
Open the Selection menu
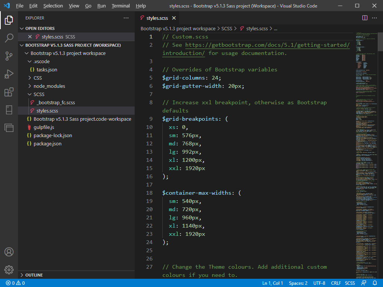(53, 6)
